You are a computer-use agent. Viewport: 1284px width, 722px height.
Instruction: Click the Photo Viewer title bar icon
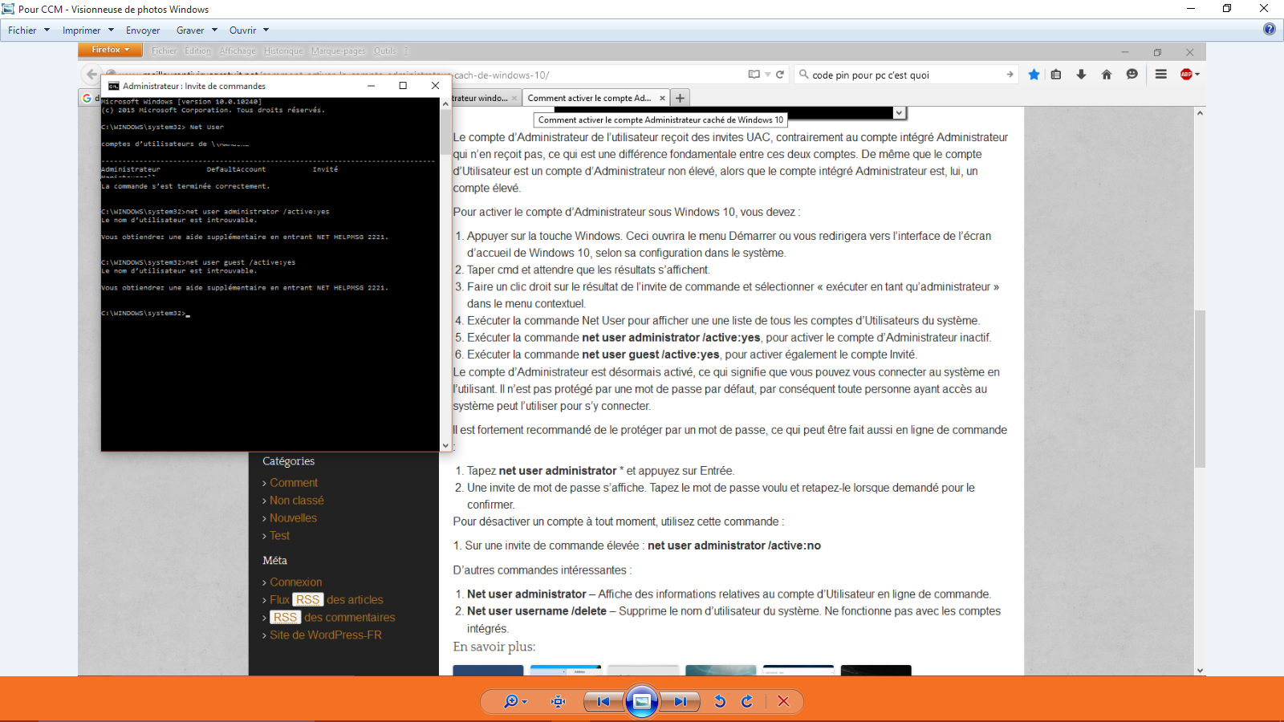8,9
